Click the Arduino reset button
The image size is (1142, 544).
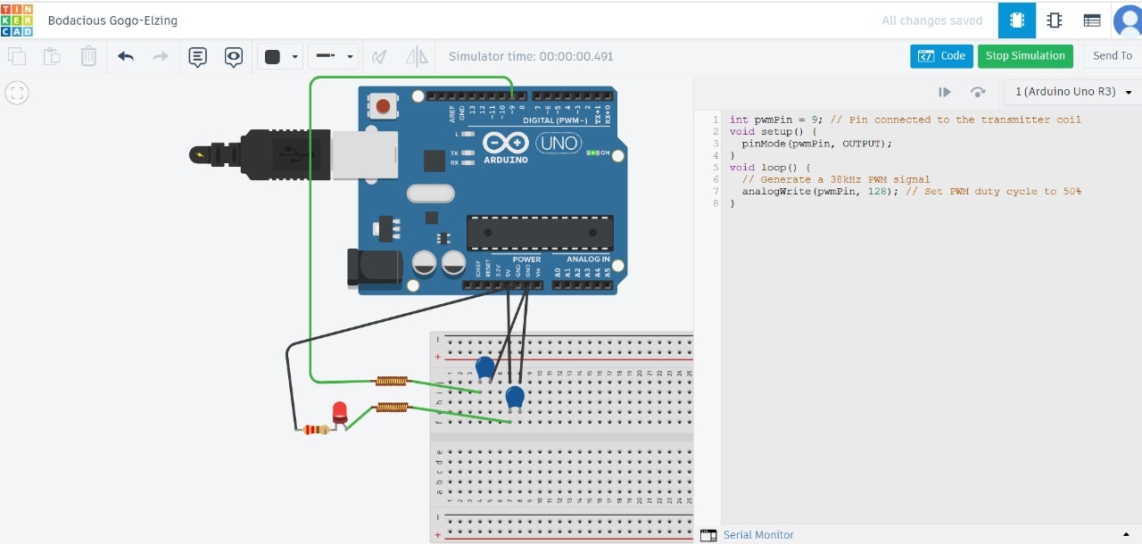point(384,107)
